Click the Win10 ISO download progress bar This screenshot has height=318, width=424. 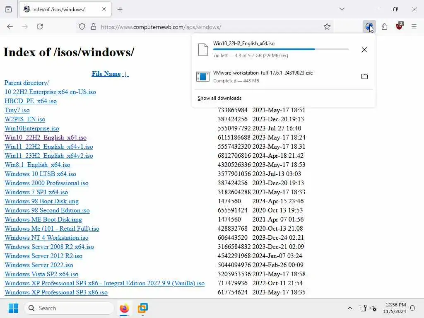[281, 49]
